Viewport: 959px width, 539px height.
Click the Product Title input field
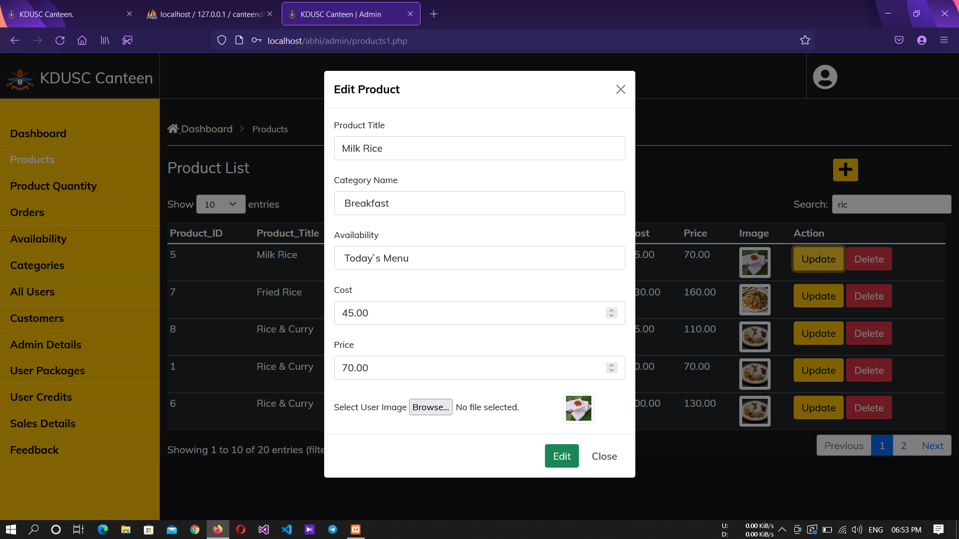click(x=479, y=148)
